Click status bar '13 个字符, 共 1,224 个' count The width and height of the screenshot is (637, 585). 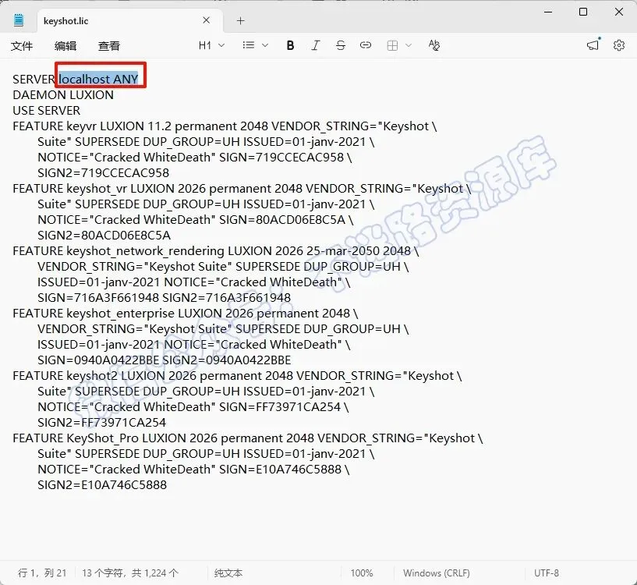coord(130,573)
